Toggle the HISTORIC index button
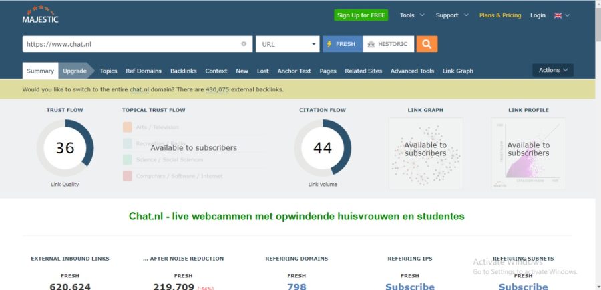Image resolution: width=601 pixels, height=290 pixels. pos(388,44)
